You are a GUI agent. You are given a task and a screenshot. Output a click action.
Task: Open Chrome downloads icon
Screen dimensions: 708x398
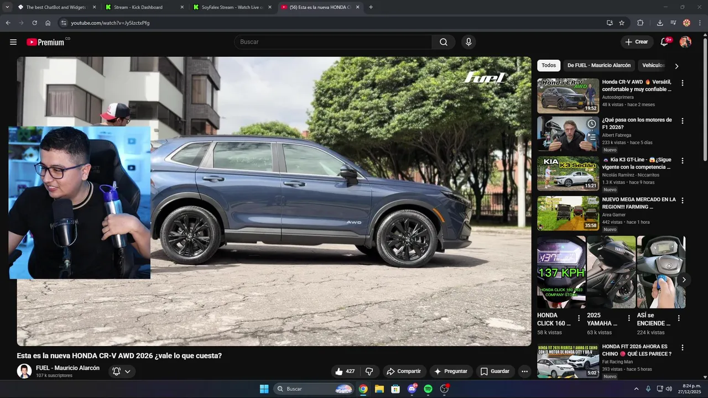click(x=660, y=23)
